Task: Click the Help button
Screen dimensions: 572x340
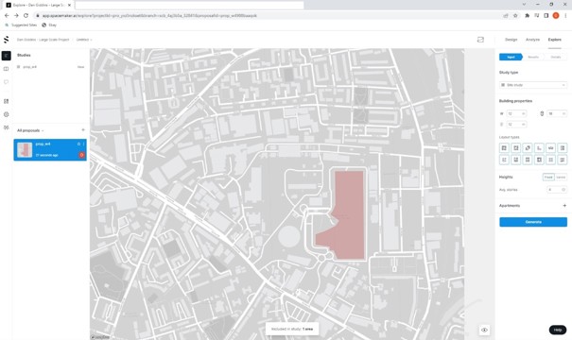Action: pos(558,330)
